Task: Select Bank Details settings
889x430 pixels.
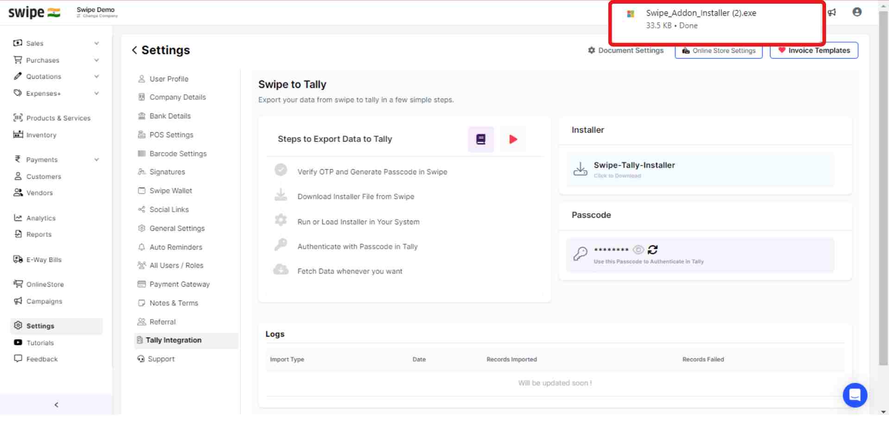Action: [x=164, y=116]
